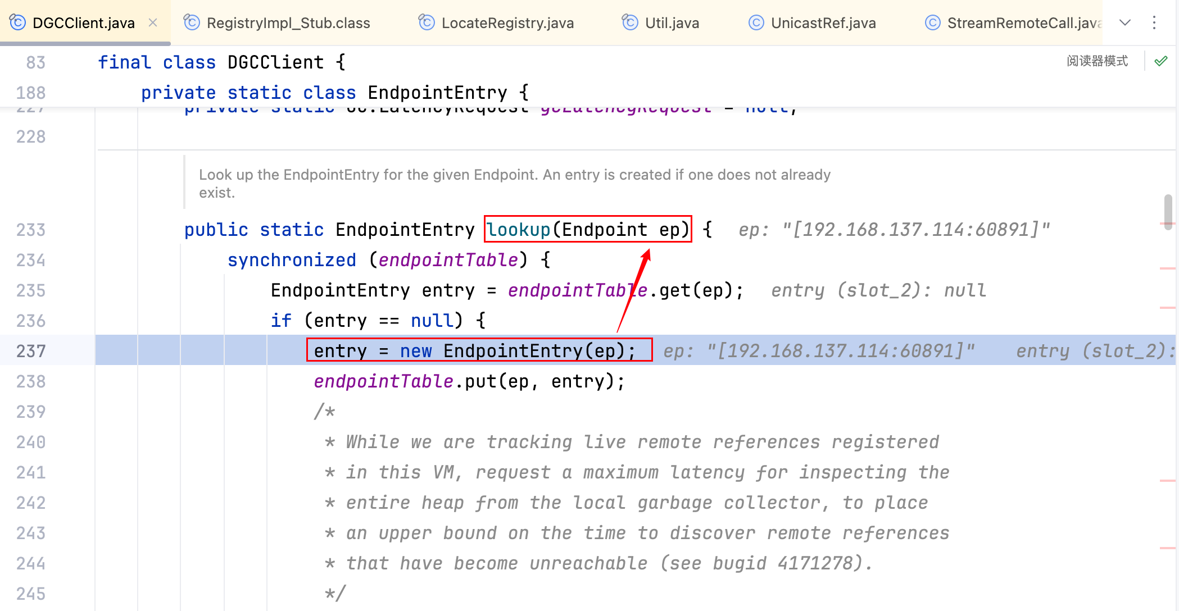This screenshot has width=1179, height=611.
Task: Click the rendered doc comment block
Action: 514,184
